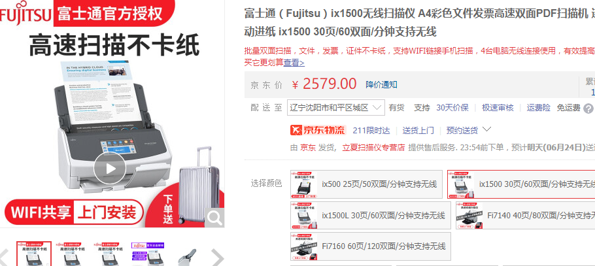Open the 立夏扫描仪专营店 store link
Screen dimensions: 595x266
pyautogui.click(x=373, y=147)
